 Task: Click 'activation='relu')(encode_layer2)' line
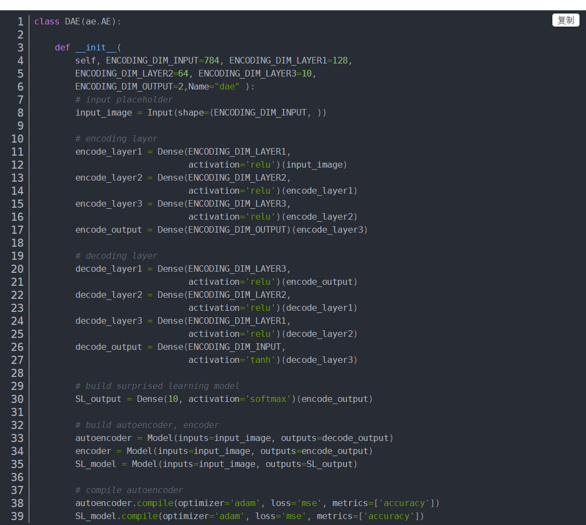coord(273,217)
